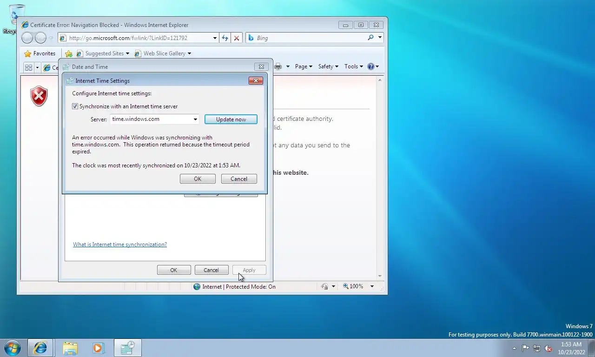595x357 pixels.
Task: Open the Tools menu
Action: click(x=354, y=66)
